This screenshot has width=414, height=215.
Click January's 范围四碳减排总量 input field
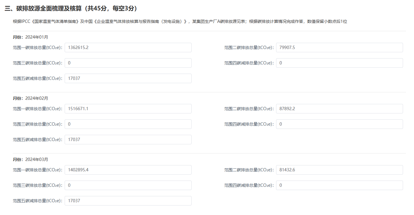click(x=340, y=63)
